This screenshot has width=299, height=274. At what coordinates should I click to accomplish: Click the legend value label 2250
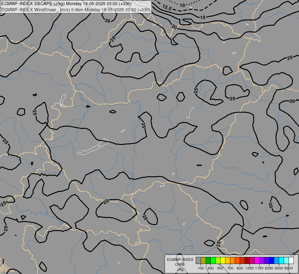[269, 268]
